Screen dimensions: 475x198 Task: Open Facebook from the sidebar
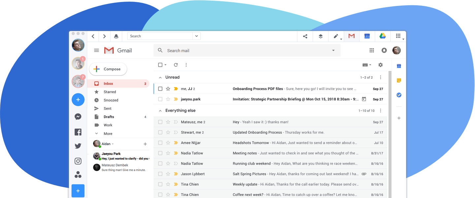78,132
